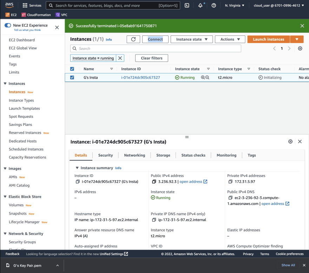Click the Connect button
The height and width of the screenshot is (273, 309).
click(155, 39)
